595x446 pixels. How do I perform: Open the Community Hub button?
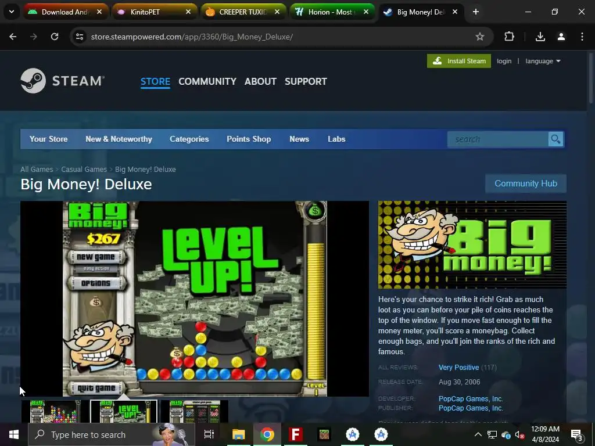(x=525, y=184)
